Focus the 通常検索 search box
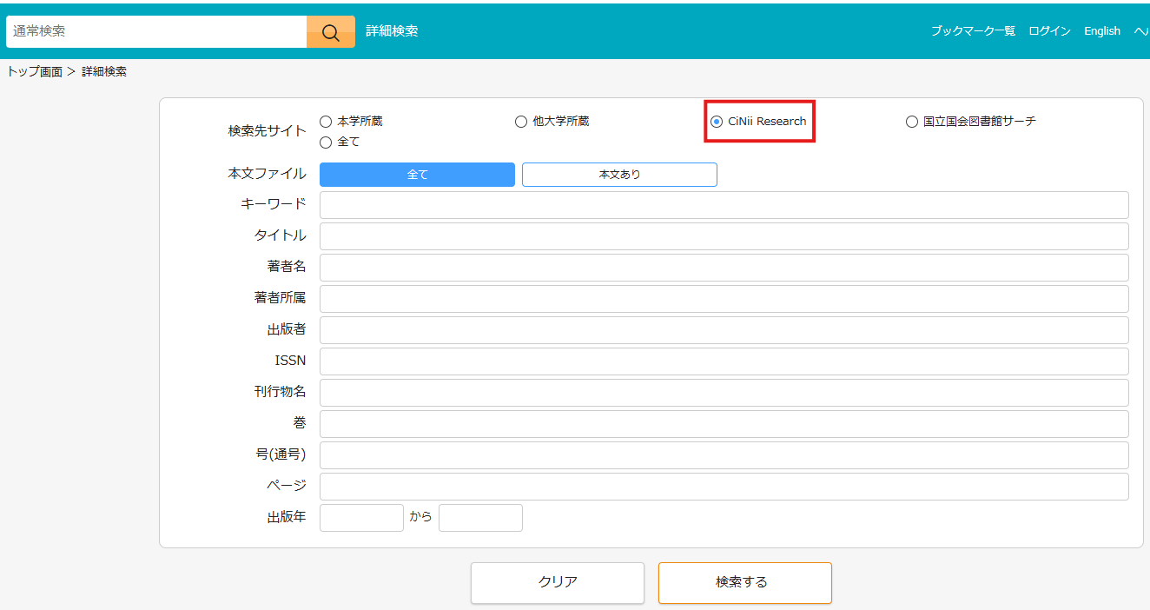The width and height of the screenshot is (1150, 610). click(156, 31)
